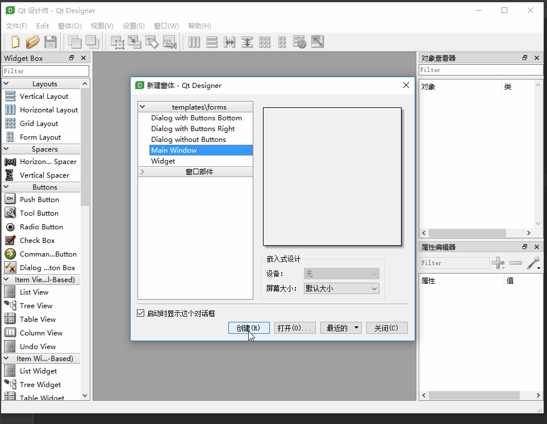Click the 创建(R) button

pyautogui.click(x=248, y=328)
